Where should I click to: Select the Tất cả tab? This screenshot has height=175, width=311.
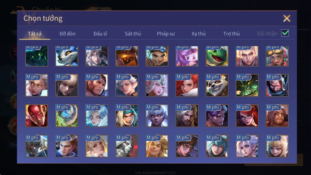35,34
